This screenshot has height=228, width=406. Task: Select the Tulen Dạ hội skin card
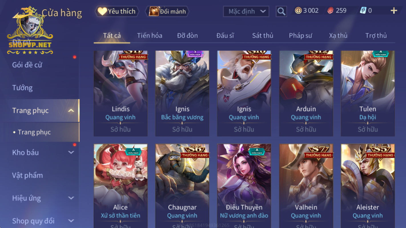click(368, 93)
